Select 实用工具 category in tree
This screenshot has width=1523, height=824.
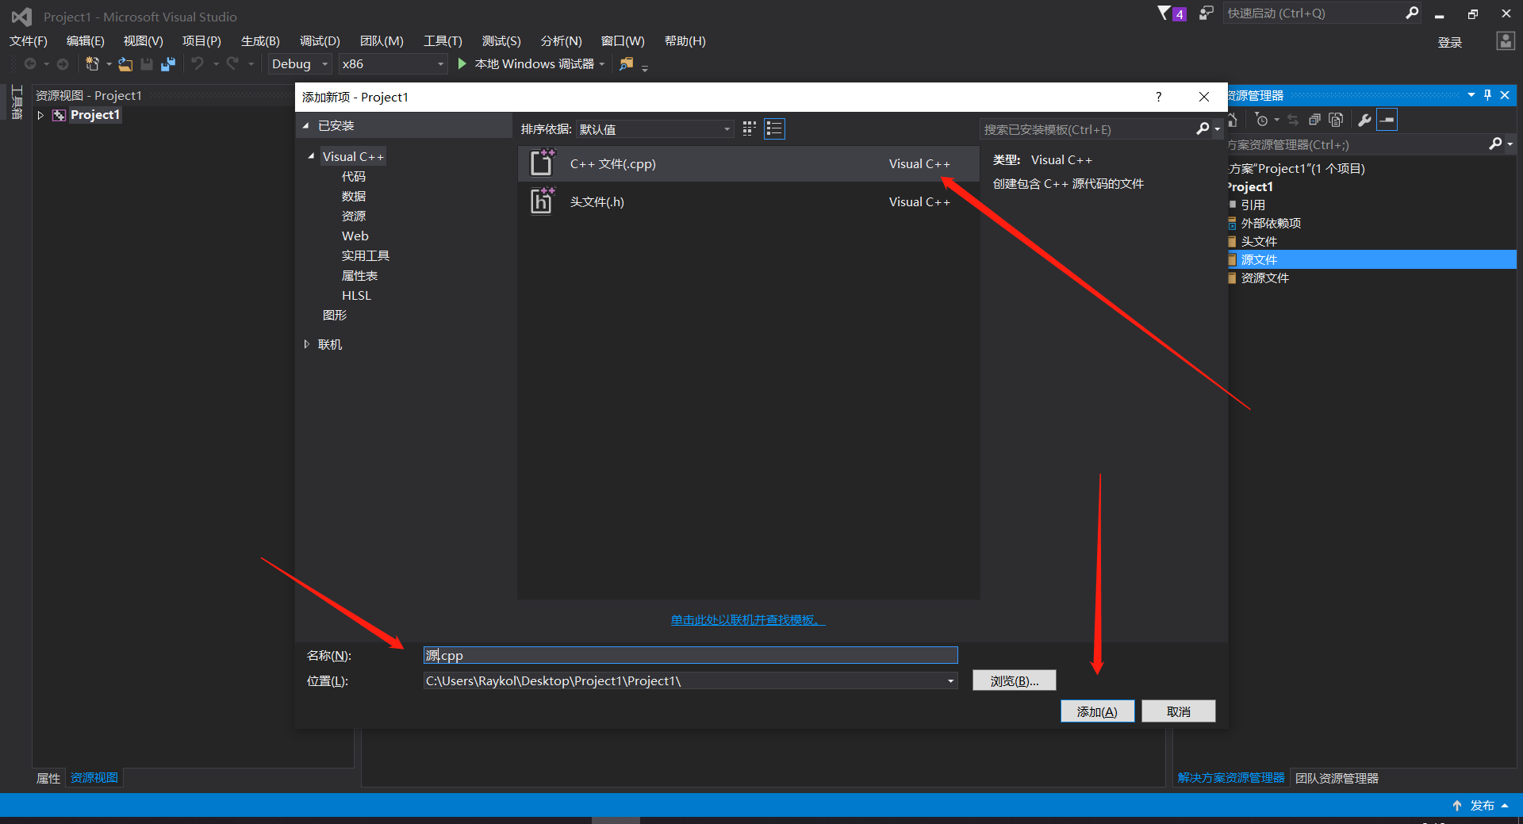pyautogui.click(x=366, y=255)
